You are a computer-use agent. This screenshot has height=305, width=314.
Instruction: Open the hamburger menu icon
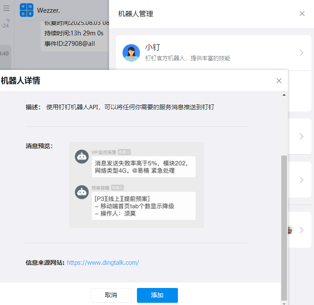(x=7, y=8)
